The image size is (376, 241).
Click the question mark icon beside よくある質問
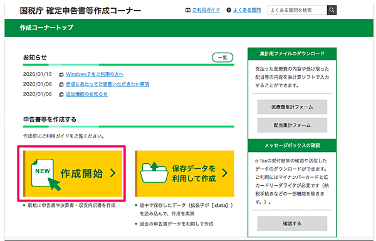coord(229,10)
